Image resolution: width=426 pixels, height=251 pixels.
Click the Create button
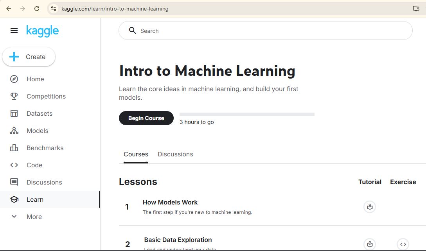tap(29, 57)
